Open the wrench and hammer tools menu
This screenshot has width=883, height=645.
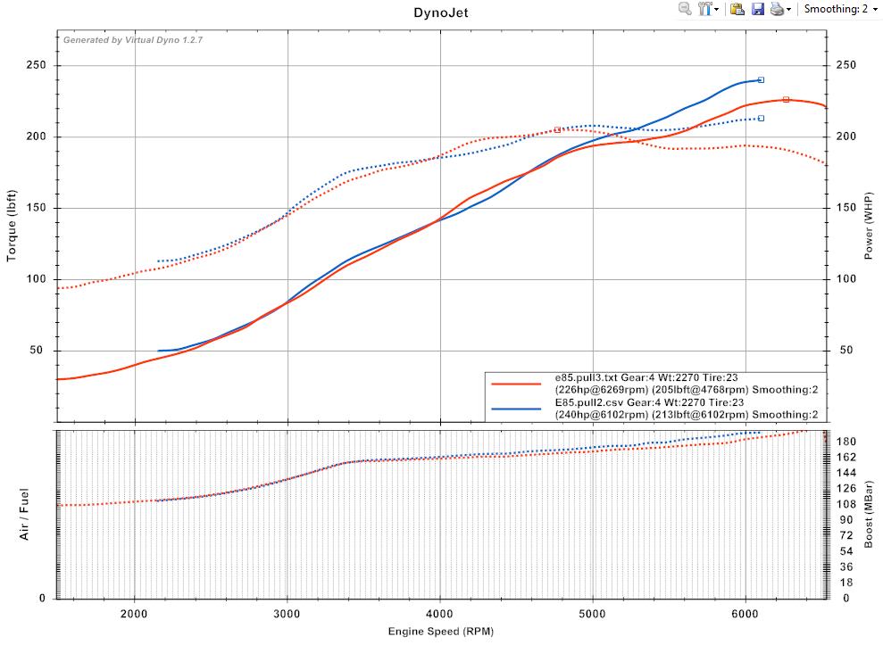tap(707, 9)
